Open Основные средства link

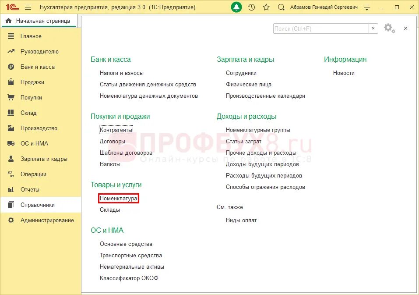point(126,244)
